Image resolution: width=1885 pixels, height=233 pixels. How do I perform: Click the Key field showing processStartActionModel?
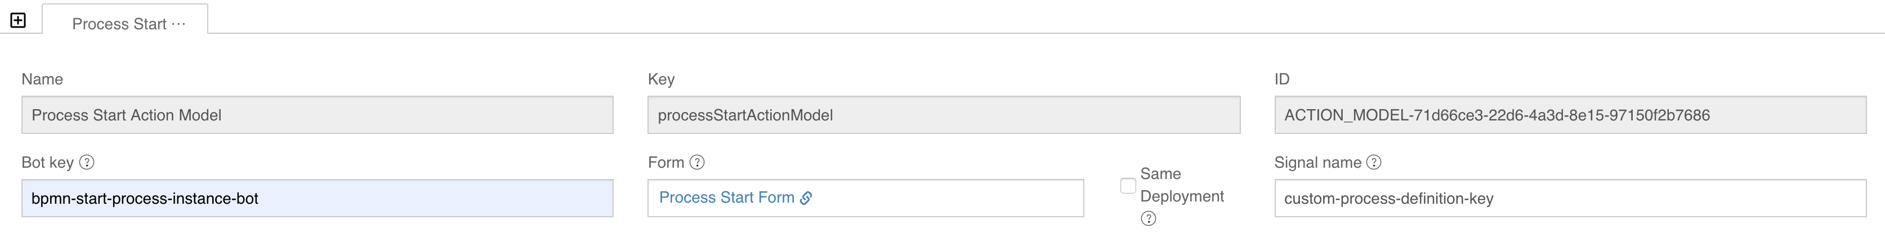(943, 115)
